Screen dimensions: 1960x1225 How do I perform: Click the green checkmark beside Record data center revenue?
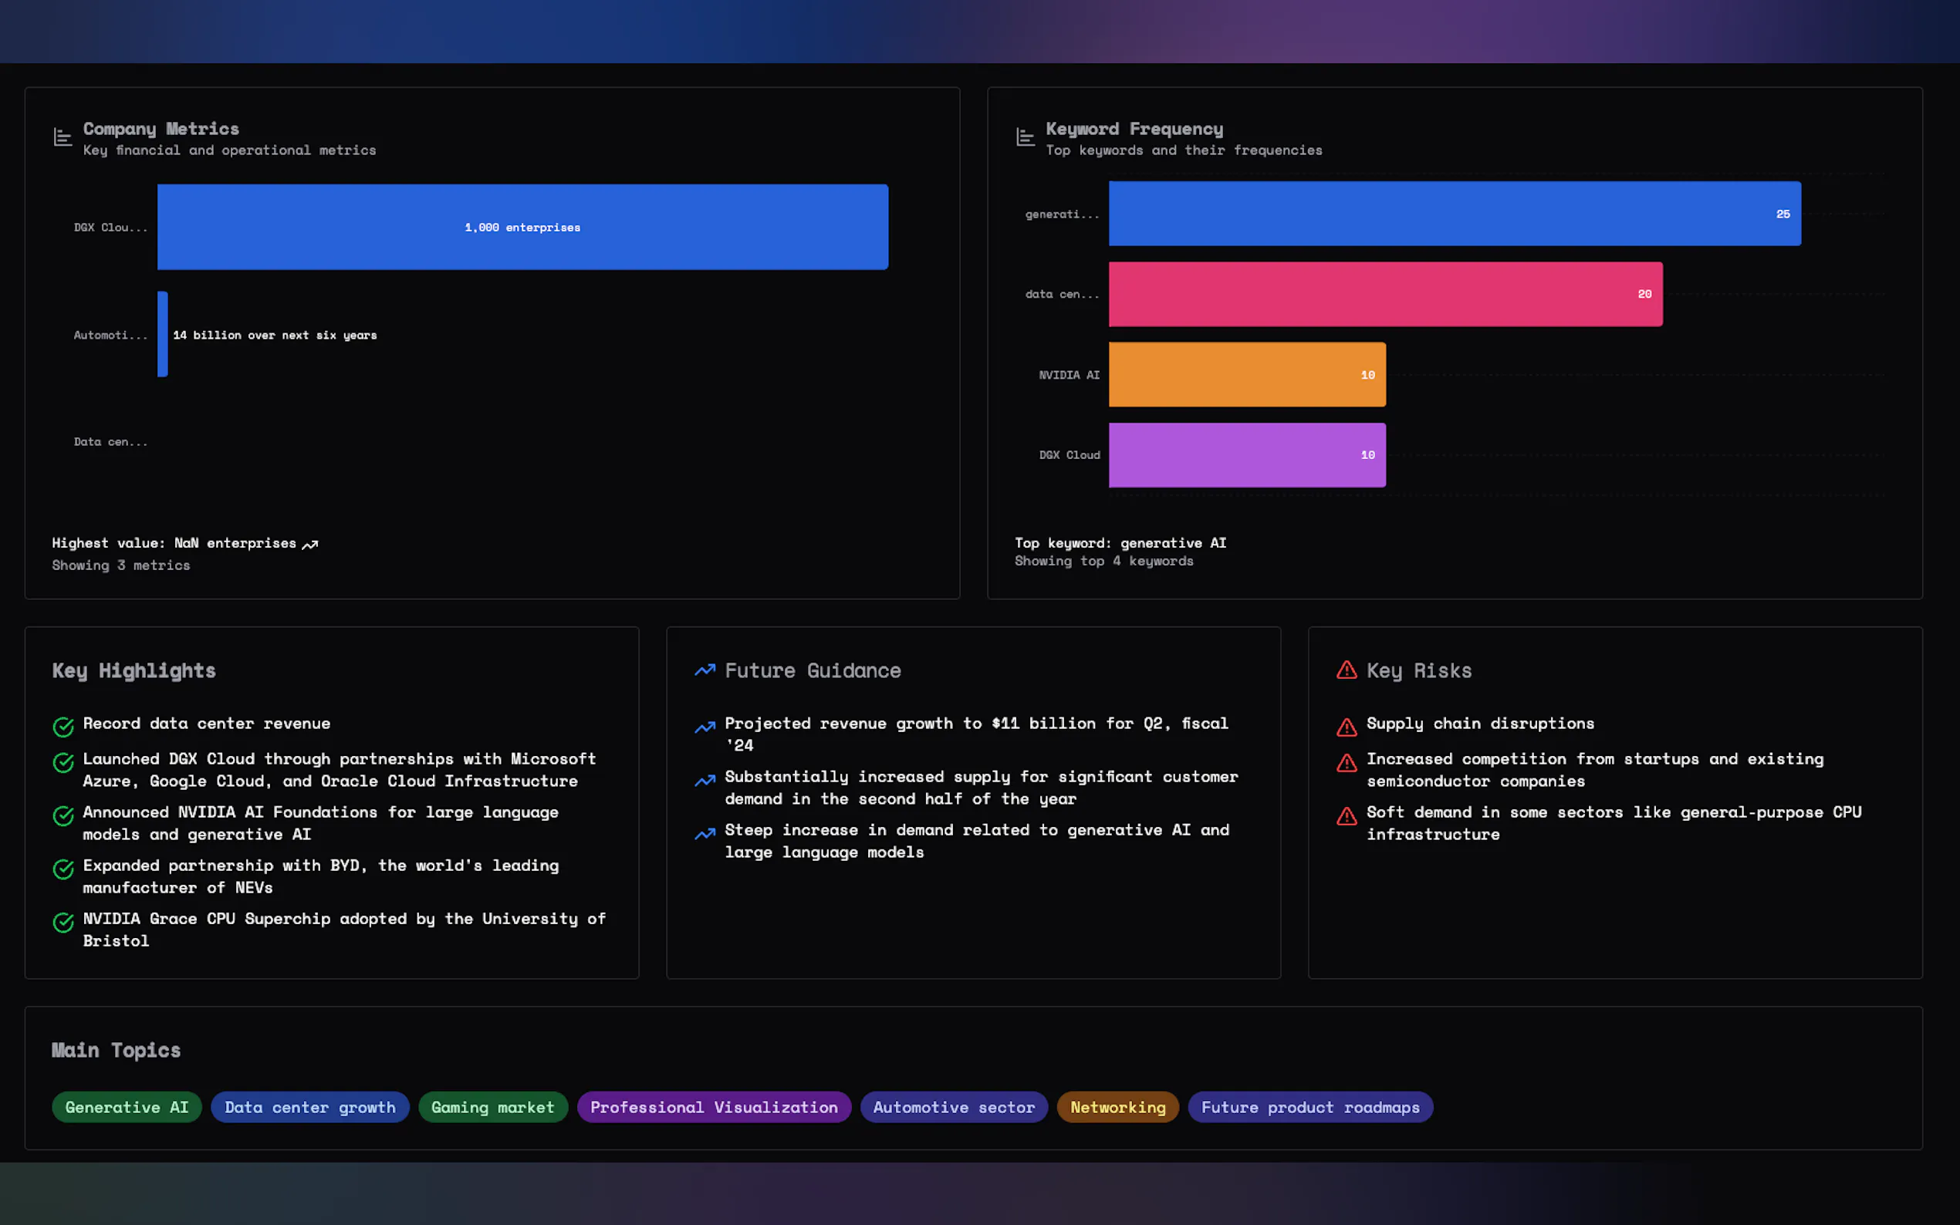[63, 726]
